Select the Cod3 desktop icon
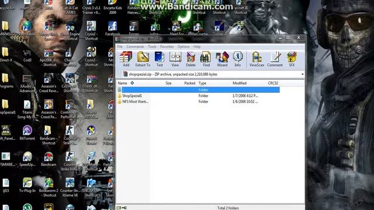 point(27,55)
